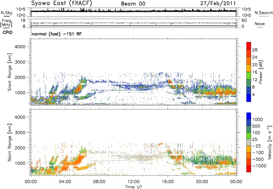
Task: Click the date "27/Feb/2011"
Action: click(218, 3)
